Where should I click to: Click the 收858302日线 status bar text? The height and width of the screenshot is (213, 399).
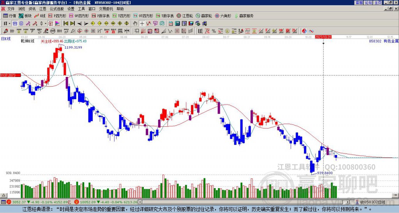pos(373,202)
